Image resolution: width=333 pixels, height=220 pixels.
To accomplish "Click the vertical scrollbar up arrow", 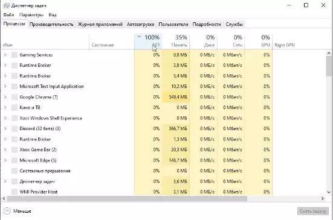I will pyautogui.click(x=329, y=53).
